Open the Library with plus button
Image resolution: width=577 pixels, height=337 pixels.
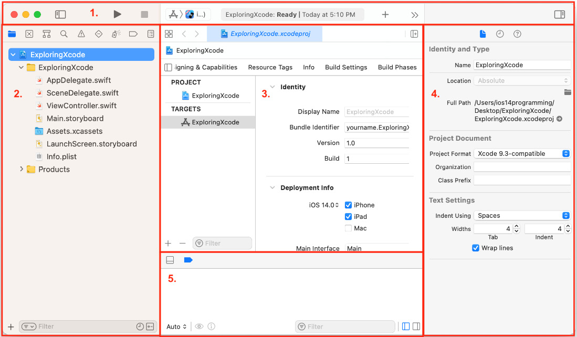click(385, 14)
